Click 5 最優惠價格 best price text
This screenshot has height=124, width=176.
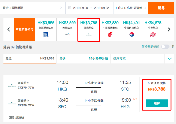click(157, 83)
